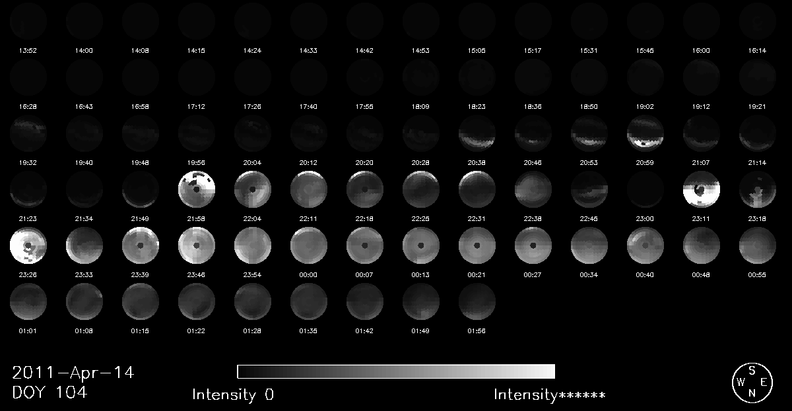Select the disk image labeled 22:25
Image resolution: width=792 pixels, height=411 pixels.
(x=421, y=189)
